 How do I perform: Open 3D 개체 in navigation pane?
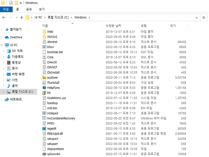pos(17,51)
